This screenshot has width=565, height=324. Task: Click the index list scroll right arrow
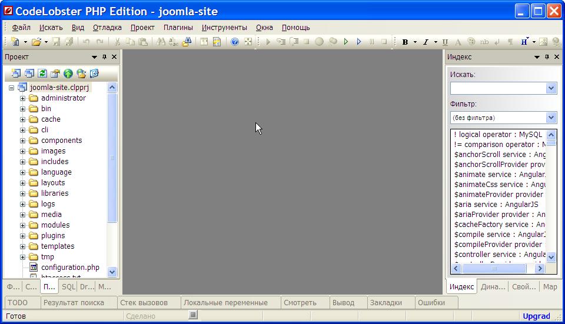point(540,269)
